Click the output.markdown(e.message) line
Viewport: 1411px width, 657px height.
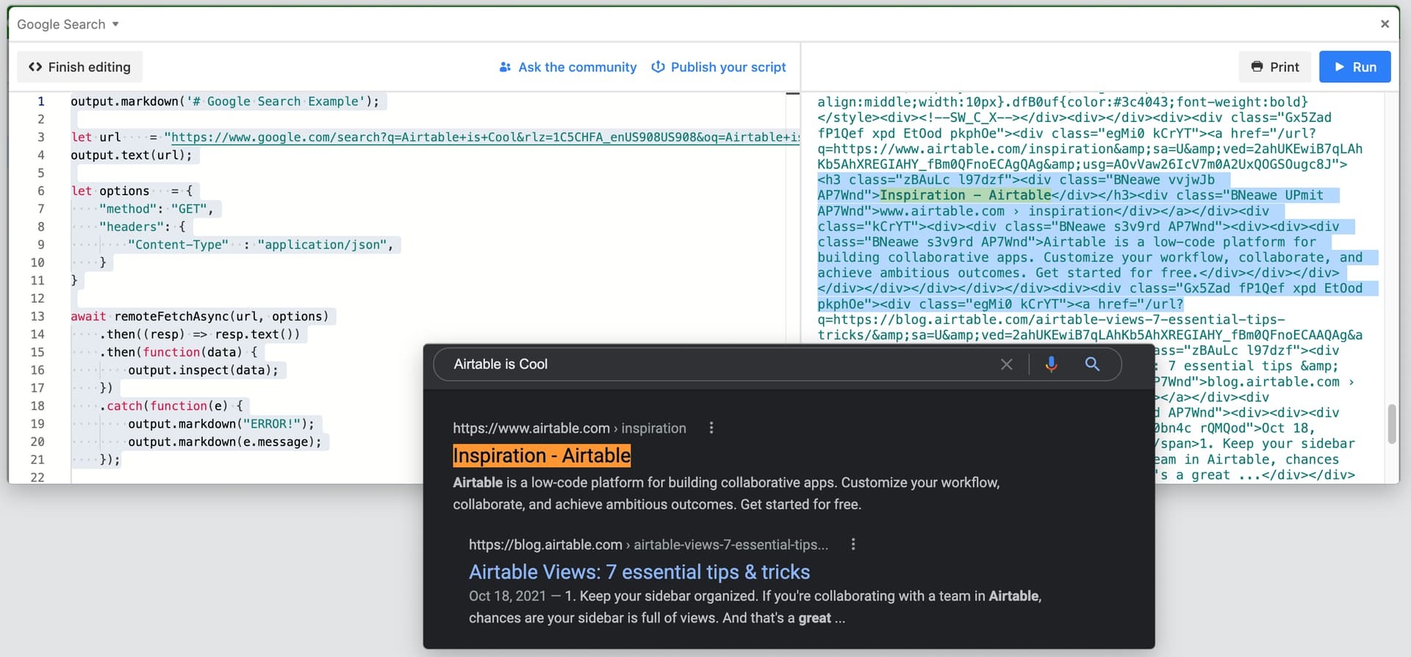tap(225, 442)
